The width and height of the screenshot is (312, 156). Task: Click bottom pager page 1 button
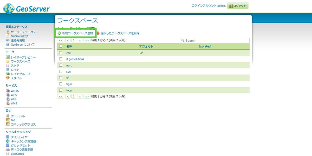tap(74, 96)
